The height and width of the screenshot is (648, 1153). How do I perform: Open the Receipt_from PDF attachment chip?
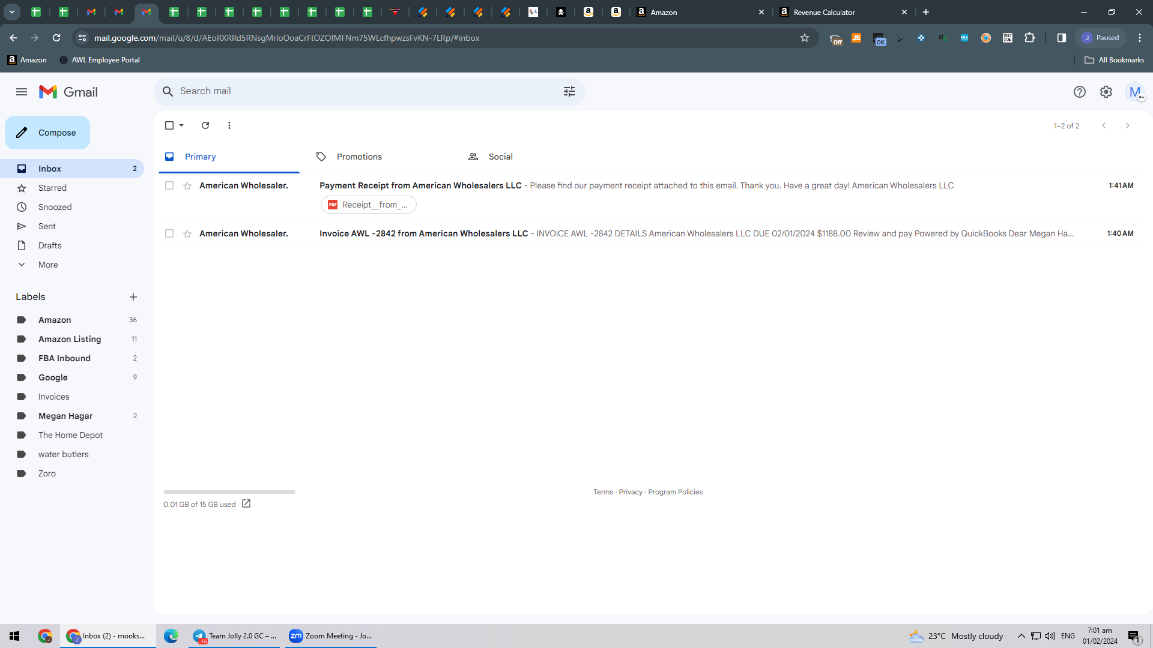point(369,205)
